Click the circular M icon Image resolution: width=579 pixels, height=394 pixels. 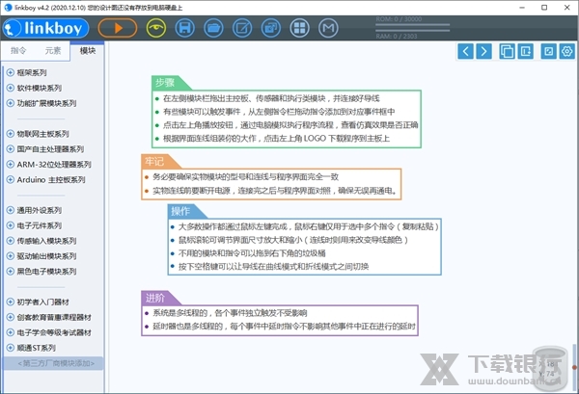point(328,28)
